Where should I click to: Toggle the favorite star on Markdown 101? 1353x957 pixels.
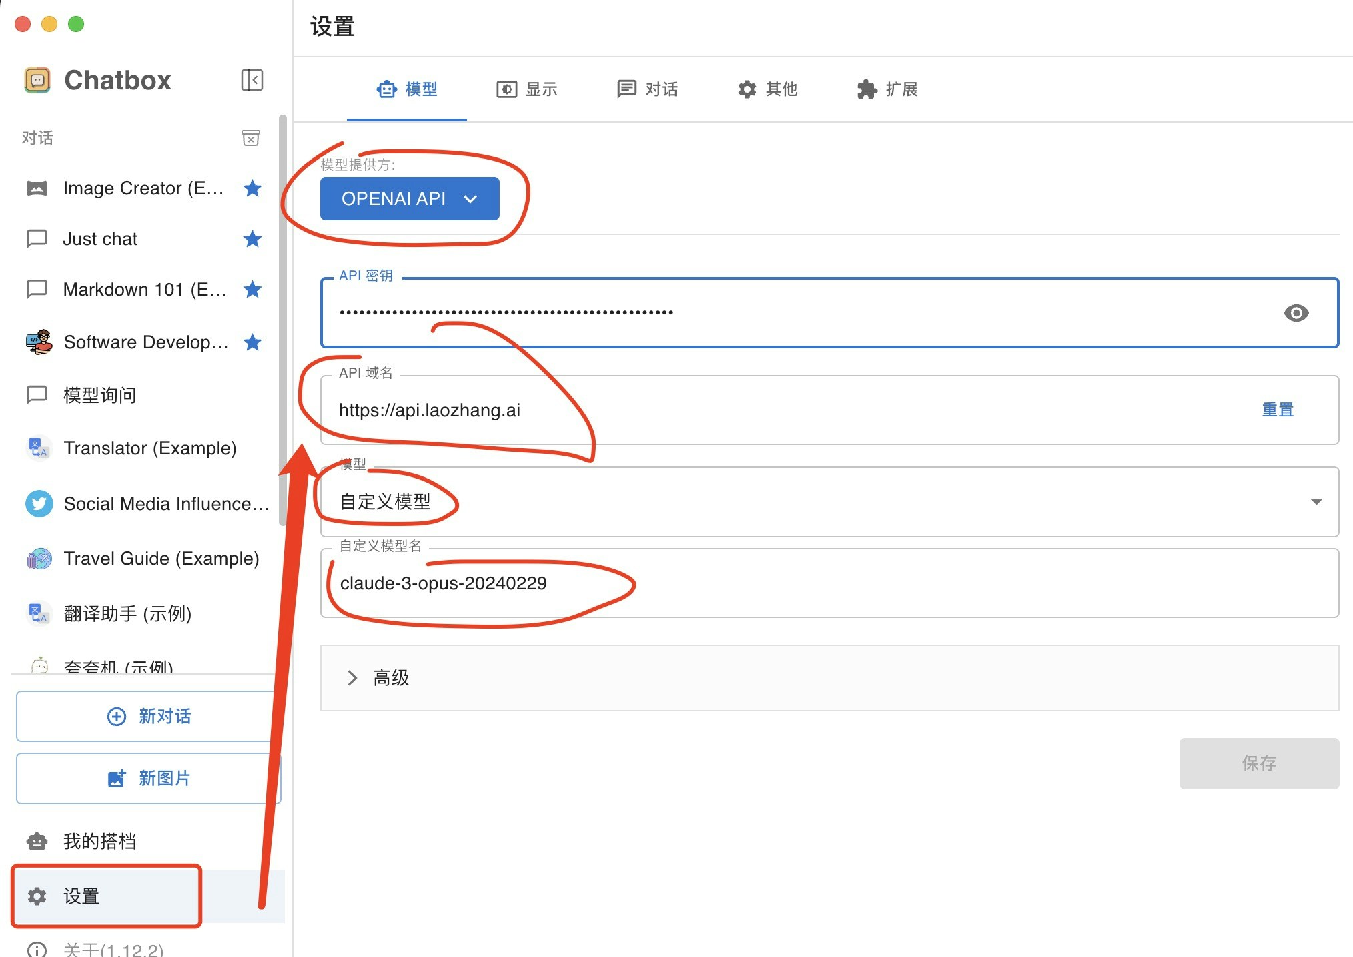click(253, 289)
